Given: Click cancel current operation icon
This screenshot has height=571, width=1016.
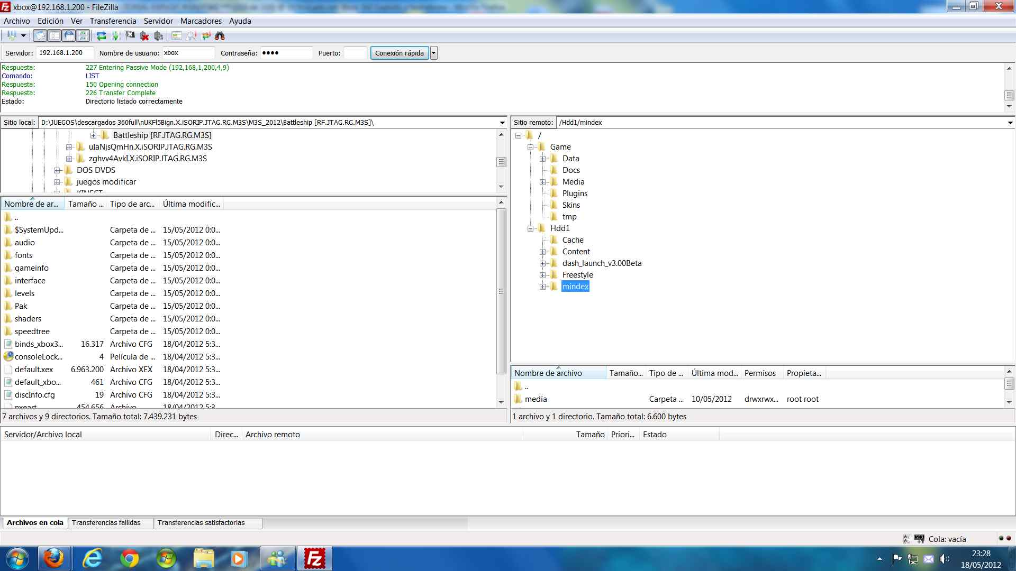Looking at the screenshot, I should [130, 36].
